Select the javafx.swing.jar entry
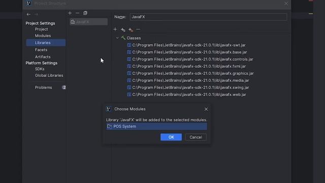 [191, 87]
